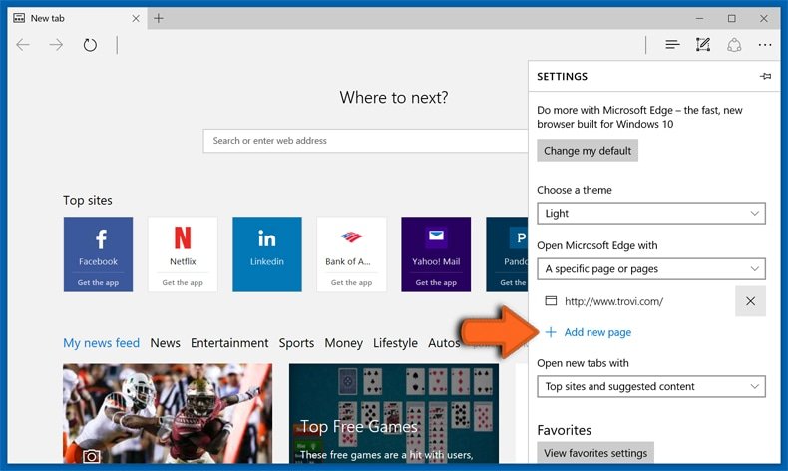This screenshot has width=788, height=471.
Task: Open Cortana share ring icon
Action: [x=734, y=45]
